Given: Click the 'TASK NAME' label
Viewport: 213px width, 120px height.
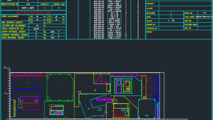Looking at the screenshot, I should [189, 17].
